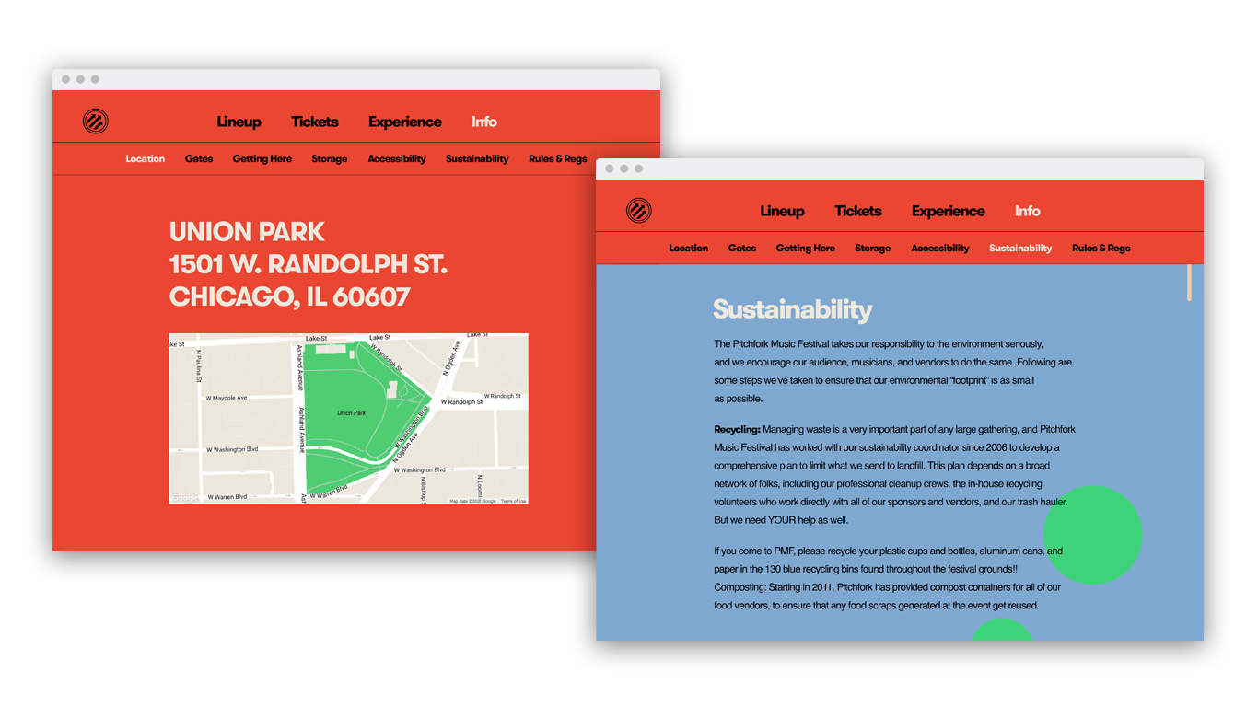
Task: Go to Accessibility in the right window
Action: (x=940, y=248)
